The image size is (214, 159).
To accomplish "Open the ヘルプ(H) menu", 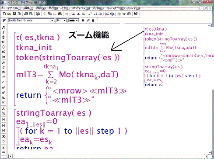I will coord(133,8).
